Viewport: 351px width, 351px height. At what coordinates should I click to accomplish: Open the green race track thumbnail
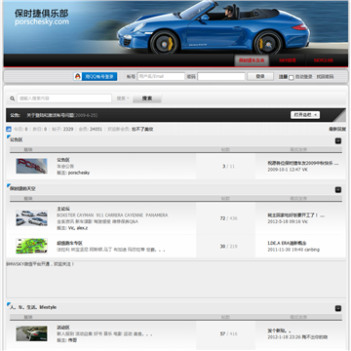click(31, 246)
